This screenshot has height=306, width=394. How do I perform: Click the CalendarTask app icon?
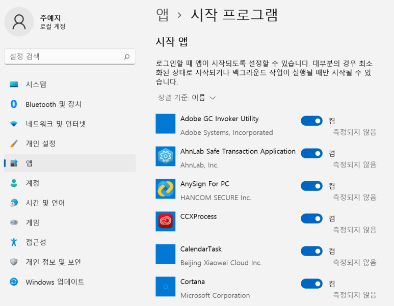(165, 254)
